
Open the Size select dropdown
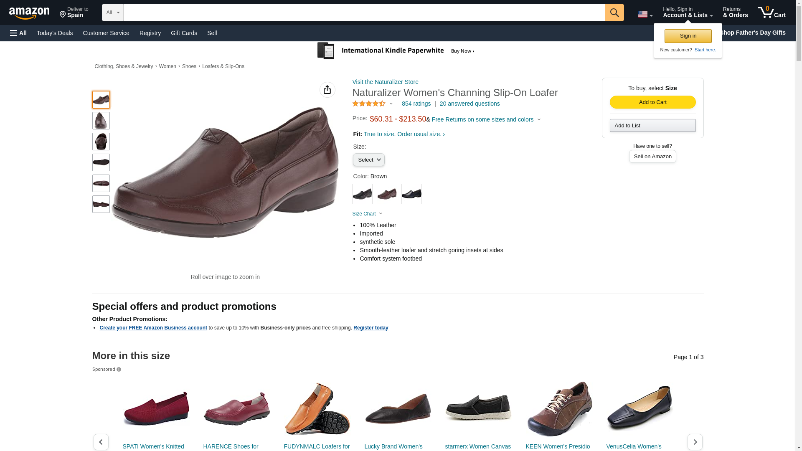click(368, 160)
